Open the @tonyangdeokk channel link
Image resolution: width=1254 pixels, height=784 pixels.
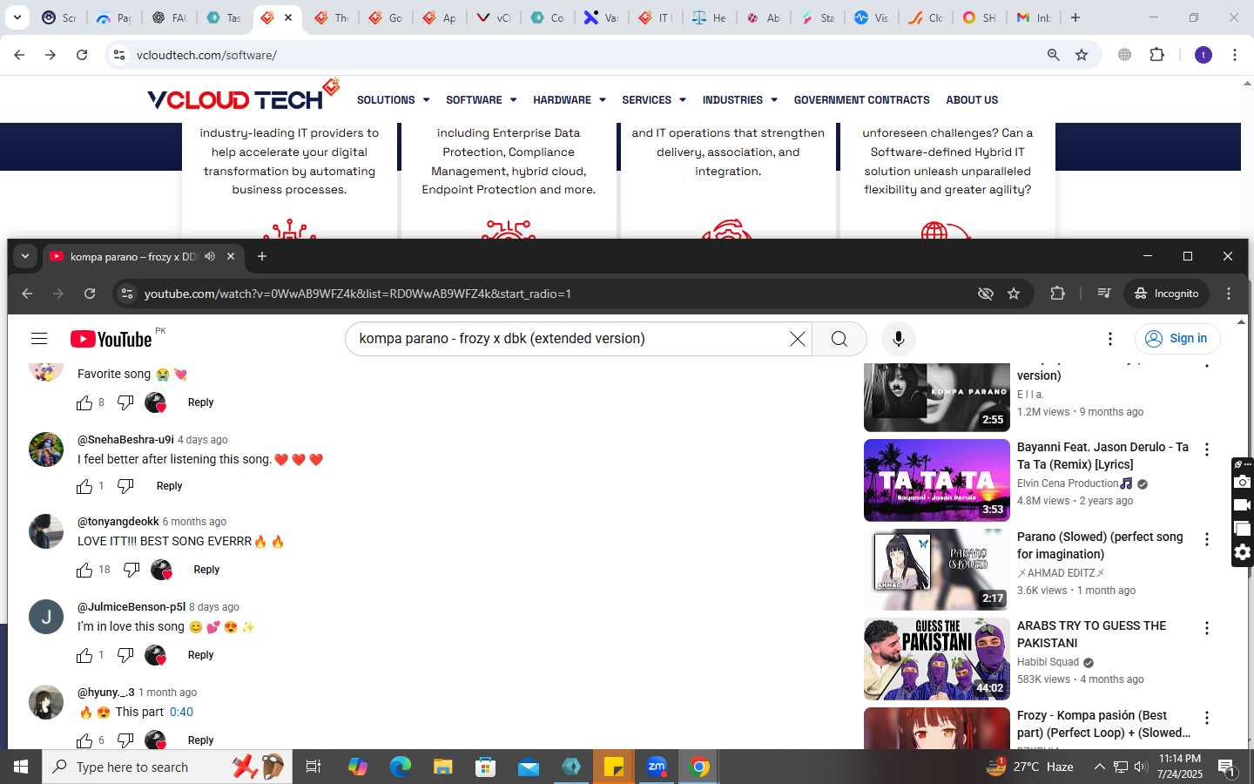point(118,522)
